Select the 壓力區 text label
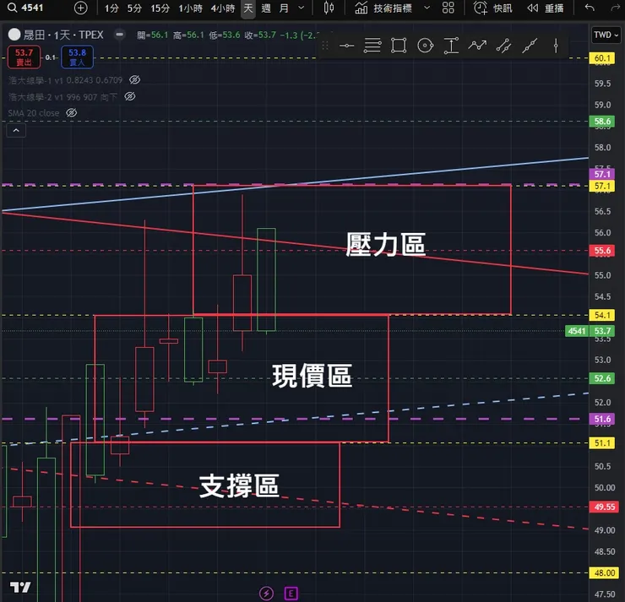 (385, 244)
